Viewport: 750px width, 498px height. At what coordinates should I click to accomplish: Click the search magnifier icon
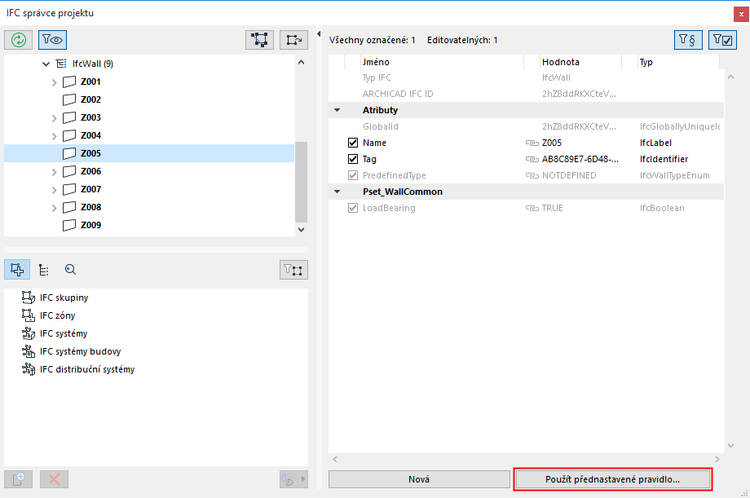click(70, 270)
